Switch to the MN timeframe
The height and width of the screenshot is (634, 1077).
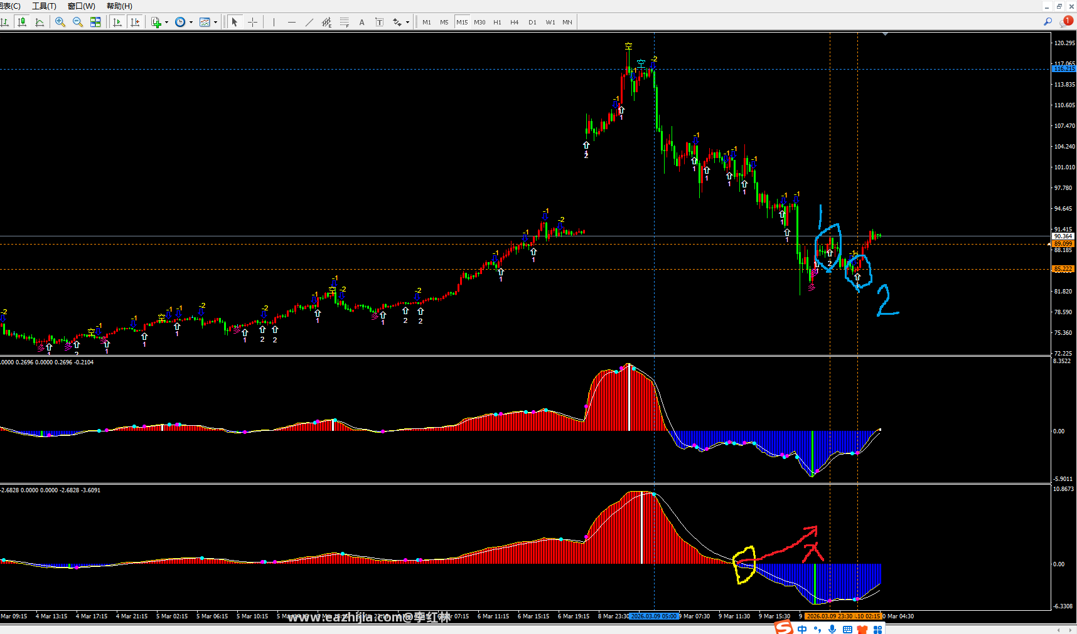pos(567,22)
